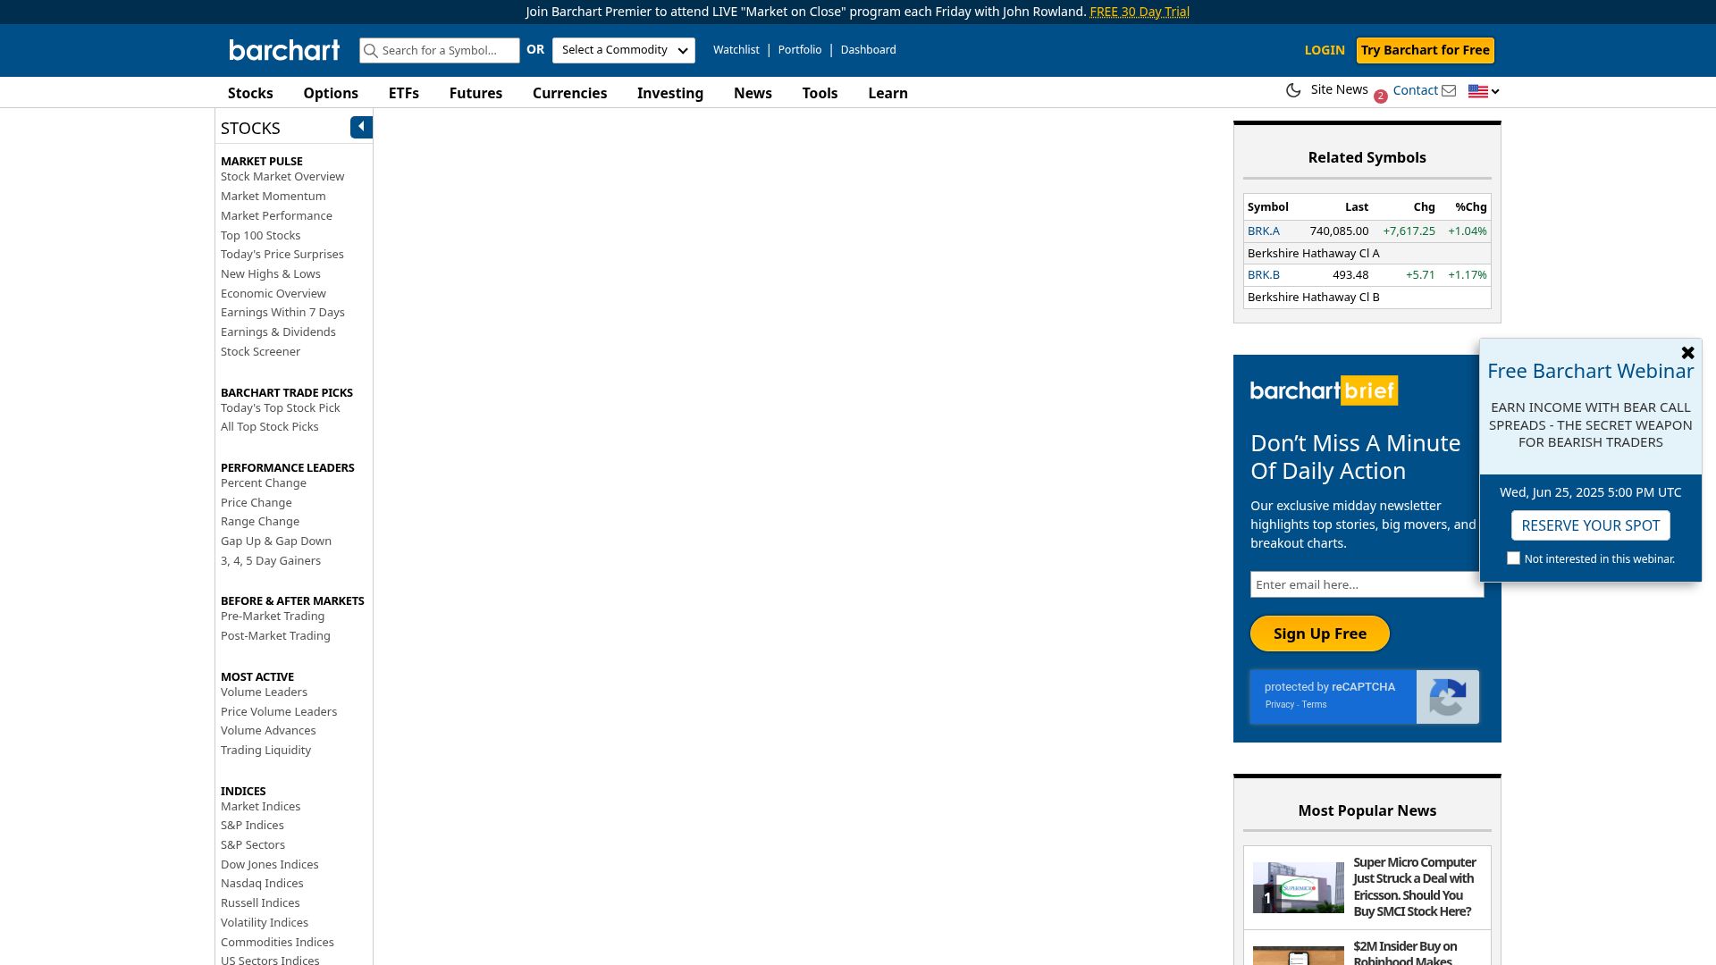Click the LOGIN link
Screen dimensions: 1716x965
click(x=1324, y=50)
